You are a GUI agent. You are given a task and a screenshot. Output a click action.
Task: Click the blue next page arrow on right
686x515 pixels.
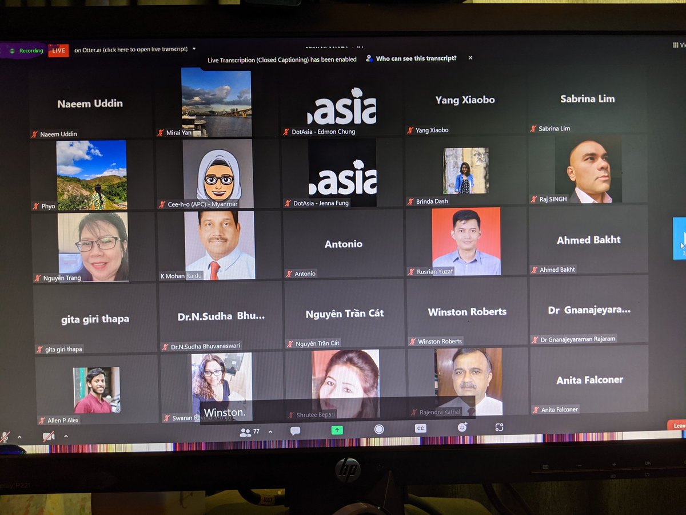(x=680, y=237)
